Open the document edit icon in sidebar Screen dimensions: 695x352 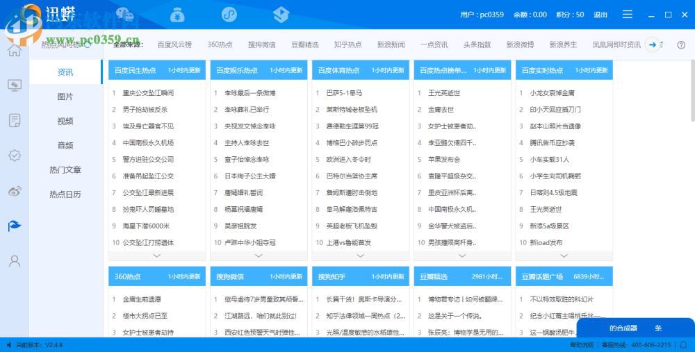point(14,120)
